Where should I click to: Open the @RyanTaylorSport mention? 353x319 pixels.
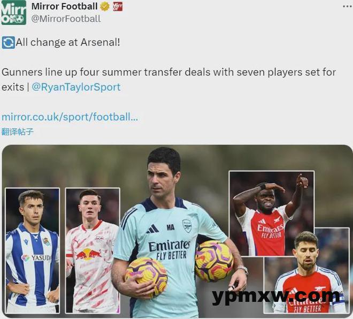click(76, 87)
